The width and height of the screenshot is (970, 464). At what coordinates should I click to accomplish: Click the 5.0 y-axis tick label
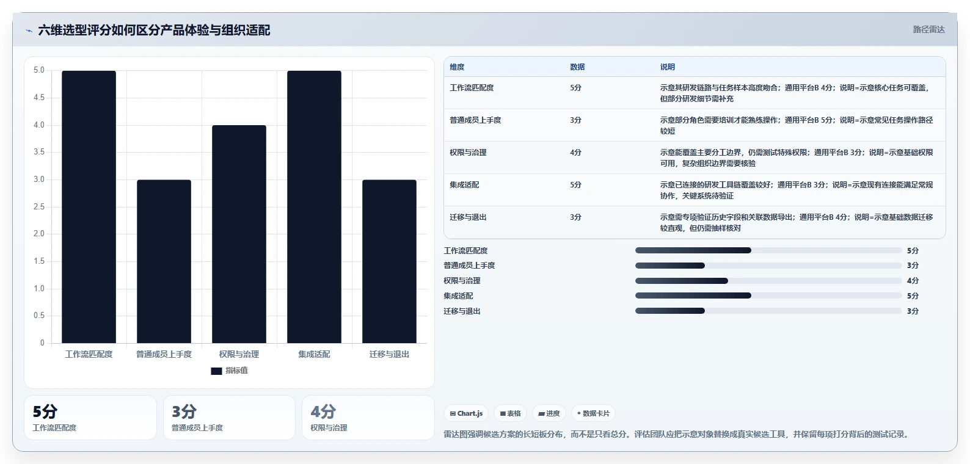(39, 70)
